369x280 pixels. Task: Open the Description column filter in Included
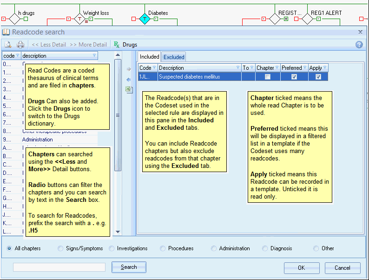click(238, 68)
